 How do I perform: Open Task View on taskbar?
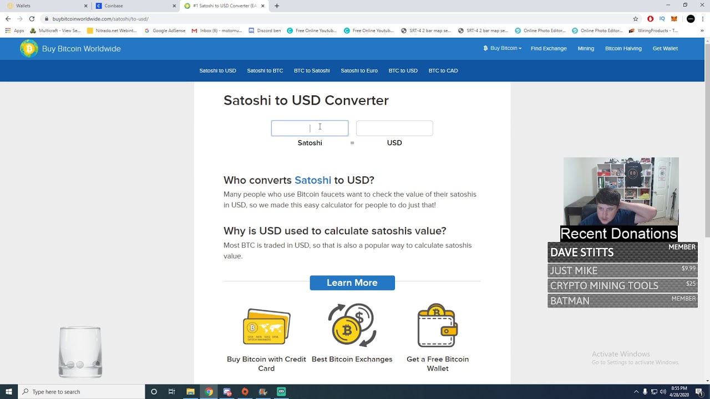[172, 392]
